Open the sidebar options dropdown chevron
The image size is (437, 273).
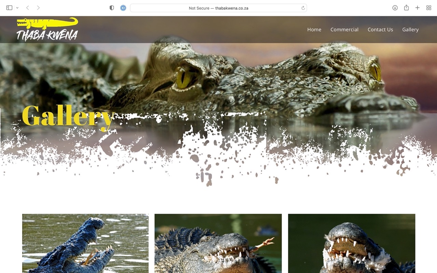[x=17, y=8]
